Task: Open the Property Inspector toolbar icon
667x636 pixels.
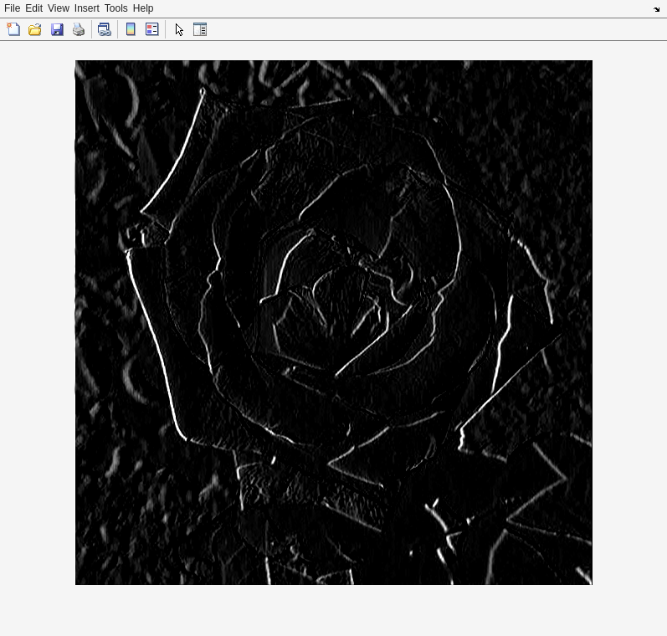Action: 200,29
